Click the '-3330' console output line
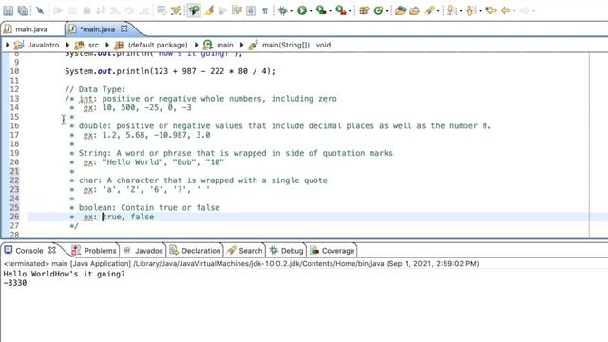Image resolution: width=608 pixels, height=342 pixels. pos(15,283)
